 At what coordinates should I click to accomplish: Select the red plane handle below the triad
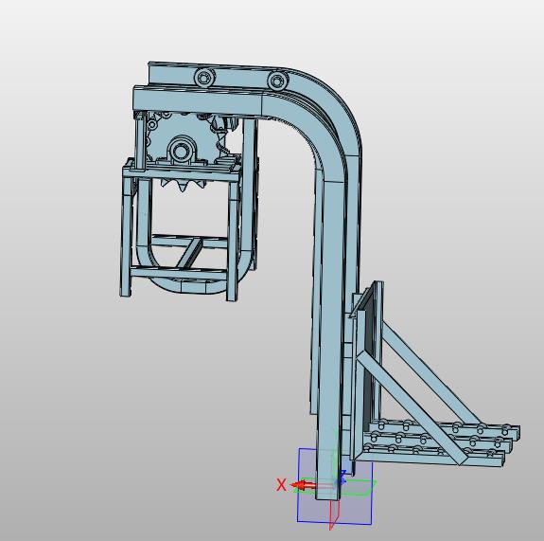click(x=334, y=514)
